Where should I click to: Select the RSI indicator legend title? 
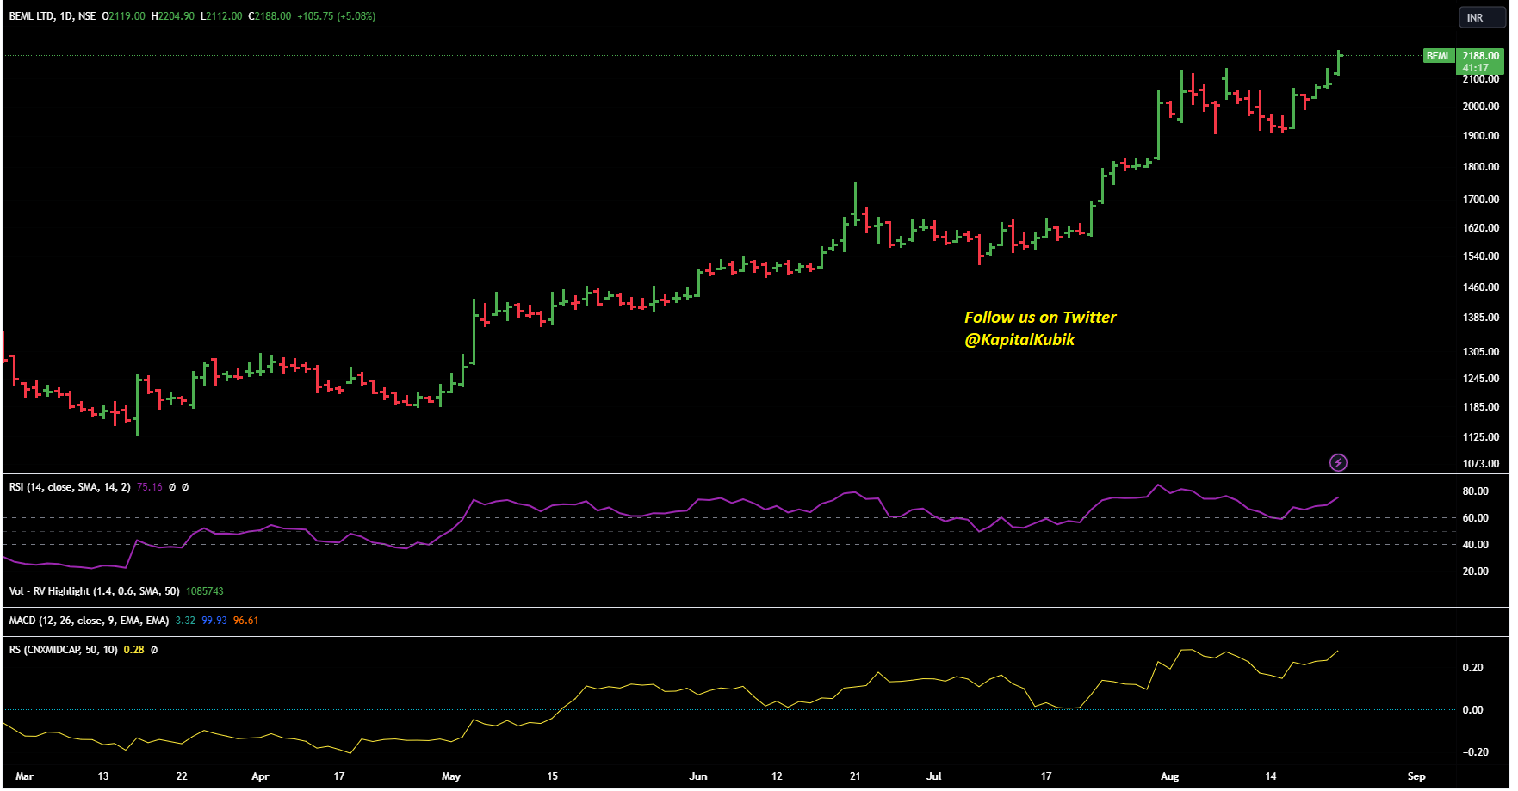[x=69, y=487]
